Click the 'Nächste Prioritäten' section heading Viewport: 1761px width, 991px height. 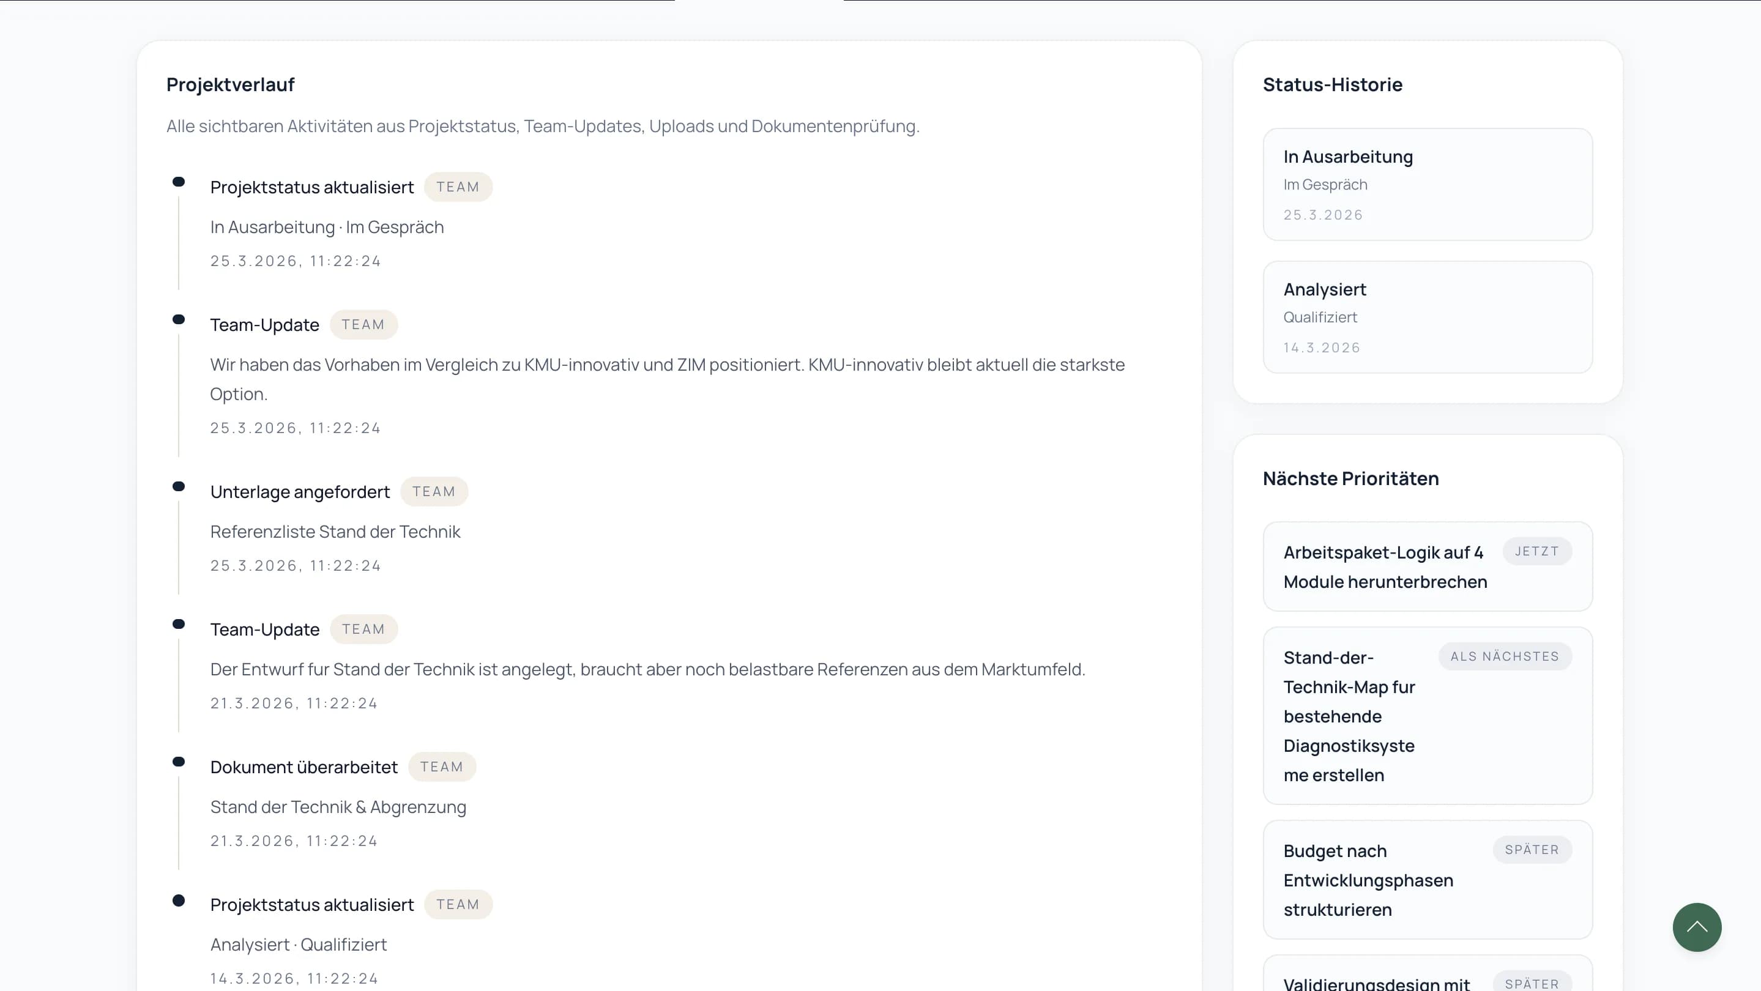pos(1350,479)
